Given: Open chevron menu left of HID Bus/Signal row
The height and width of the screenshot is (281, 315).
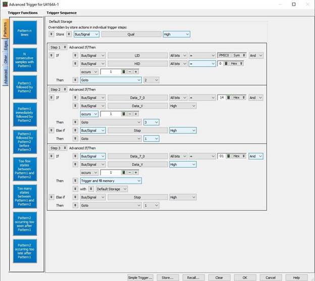Looking at the screenshot, I should (75, 64).
